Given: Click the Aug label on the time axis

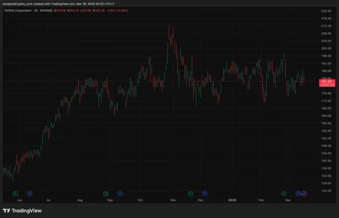Looking at the screenshot, I should 80,200.
